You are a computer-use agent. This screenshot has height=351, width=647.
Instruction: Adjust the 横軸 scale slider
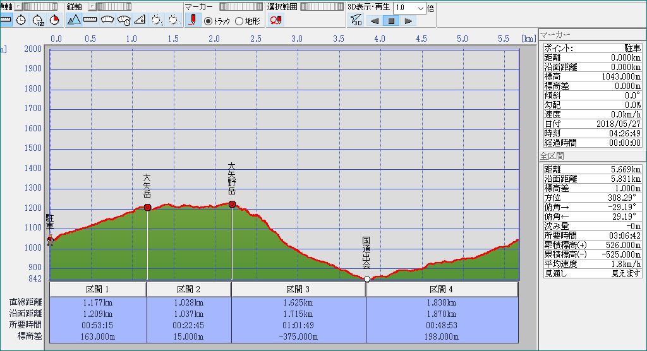(x=40, y=6)
